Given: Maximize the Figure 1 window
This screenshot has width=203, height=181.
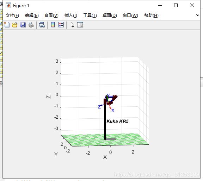Looking at the screenshot, I should 176,5.
